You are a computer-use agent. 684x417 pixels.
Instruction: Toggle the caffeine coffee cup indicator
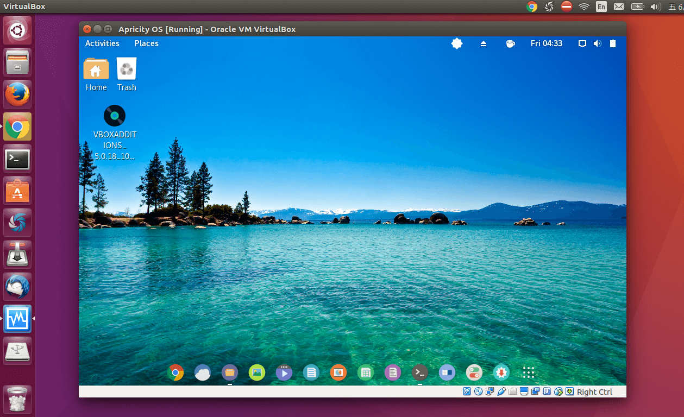[510, 43]
